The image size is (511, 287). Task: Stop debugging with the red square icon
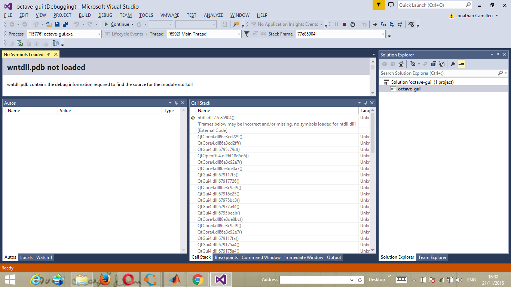345,24
